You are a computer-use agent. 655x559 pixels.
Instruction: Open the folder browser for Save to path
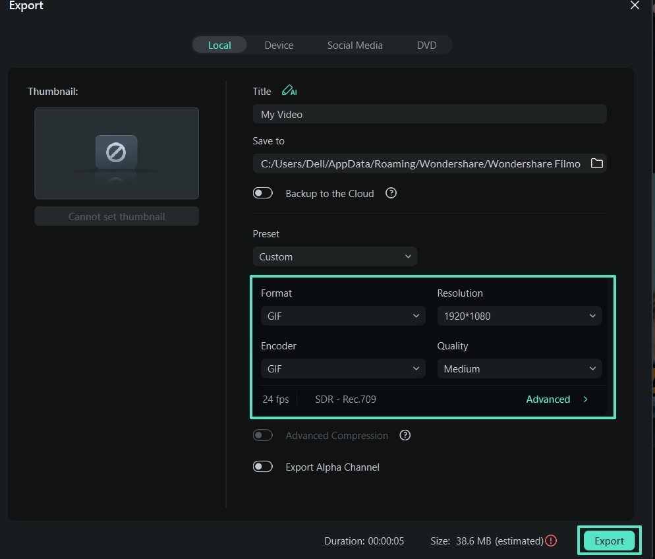(596, 163)
